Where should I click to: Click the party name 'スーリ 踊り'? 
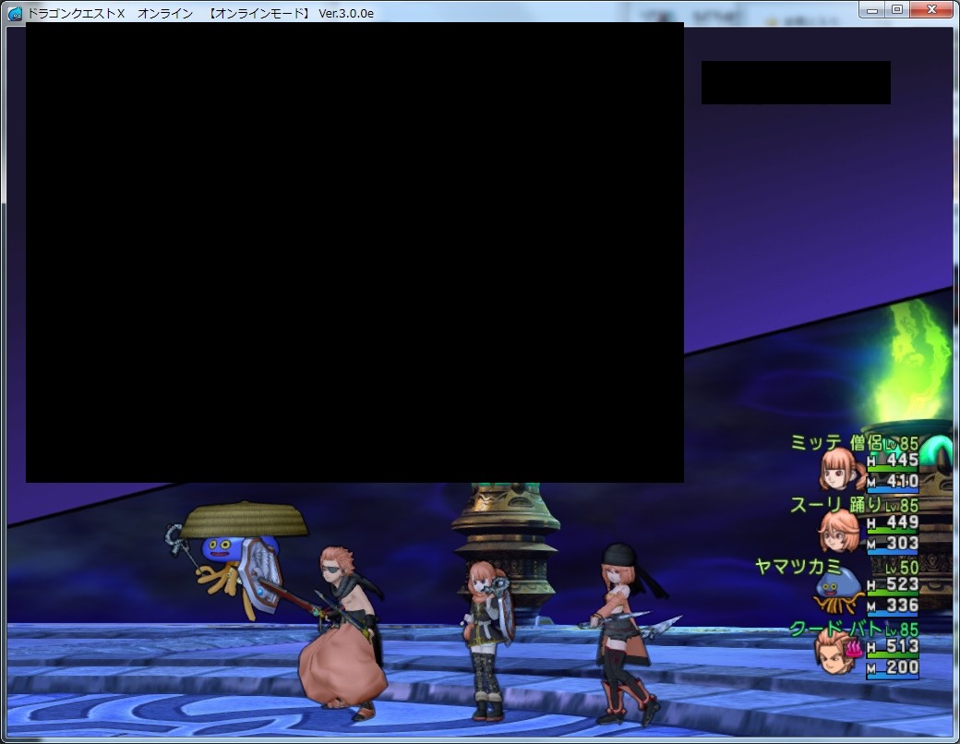pyautogui.click(x=835, y=505)
